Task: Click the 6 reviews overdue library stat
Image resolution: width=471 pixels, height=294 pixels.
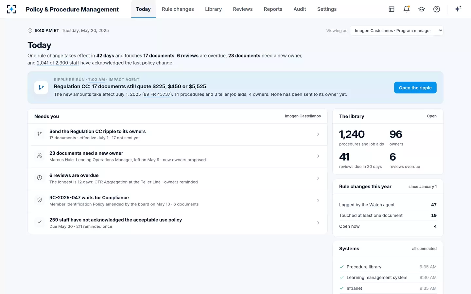Action: click(405, 160)
